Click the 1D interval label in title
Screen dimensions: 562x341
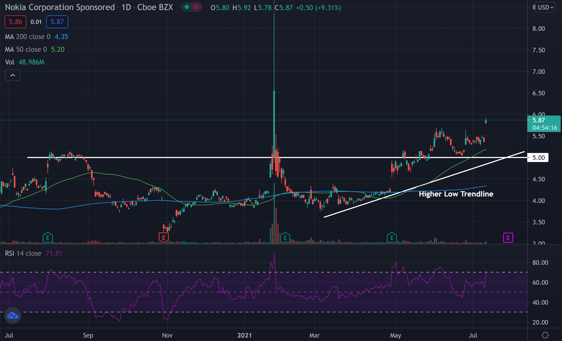click(x=126, y=7)
